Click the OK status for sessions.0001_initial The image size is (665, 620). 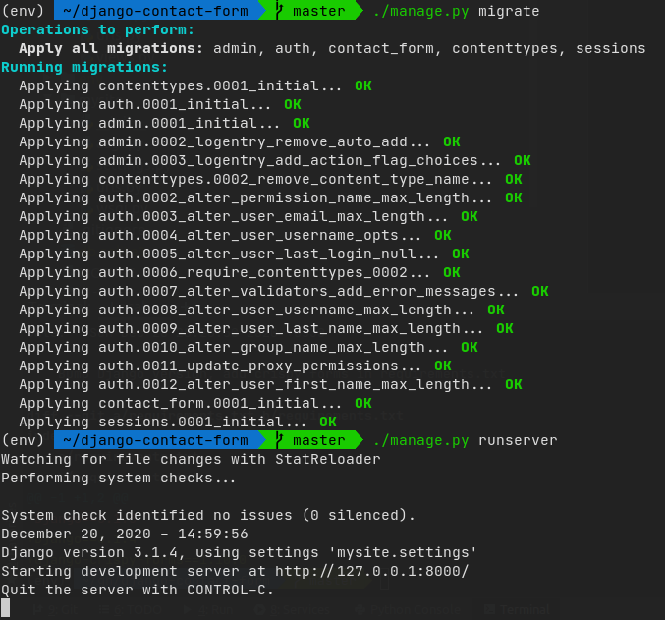point(327,422)
